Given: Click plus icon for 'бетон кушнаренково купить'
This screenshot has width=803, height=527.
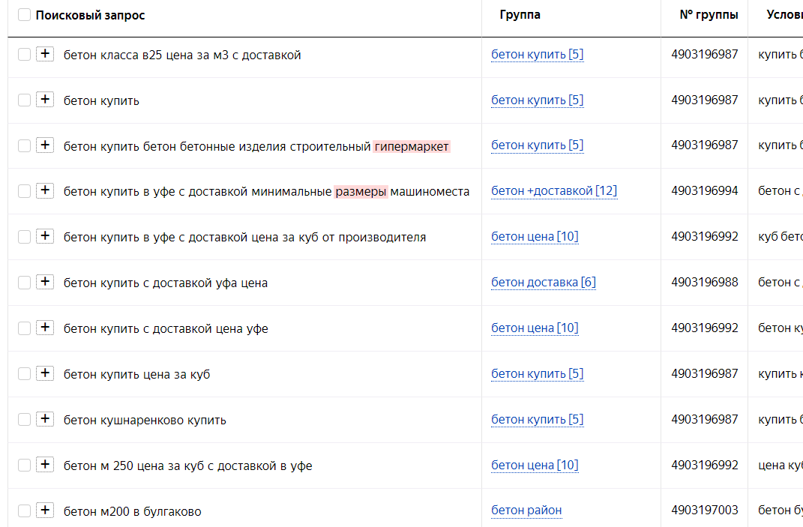Looking at the screenshot, I should pyautogui.click(x=45, y=419).
